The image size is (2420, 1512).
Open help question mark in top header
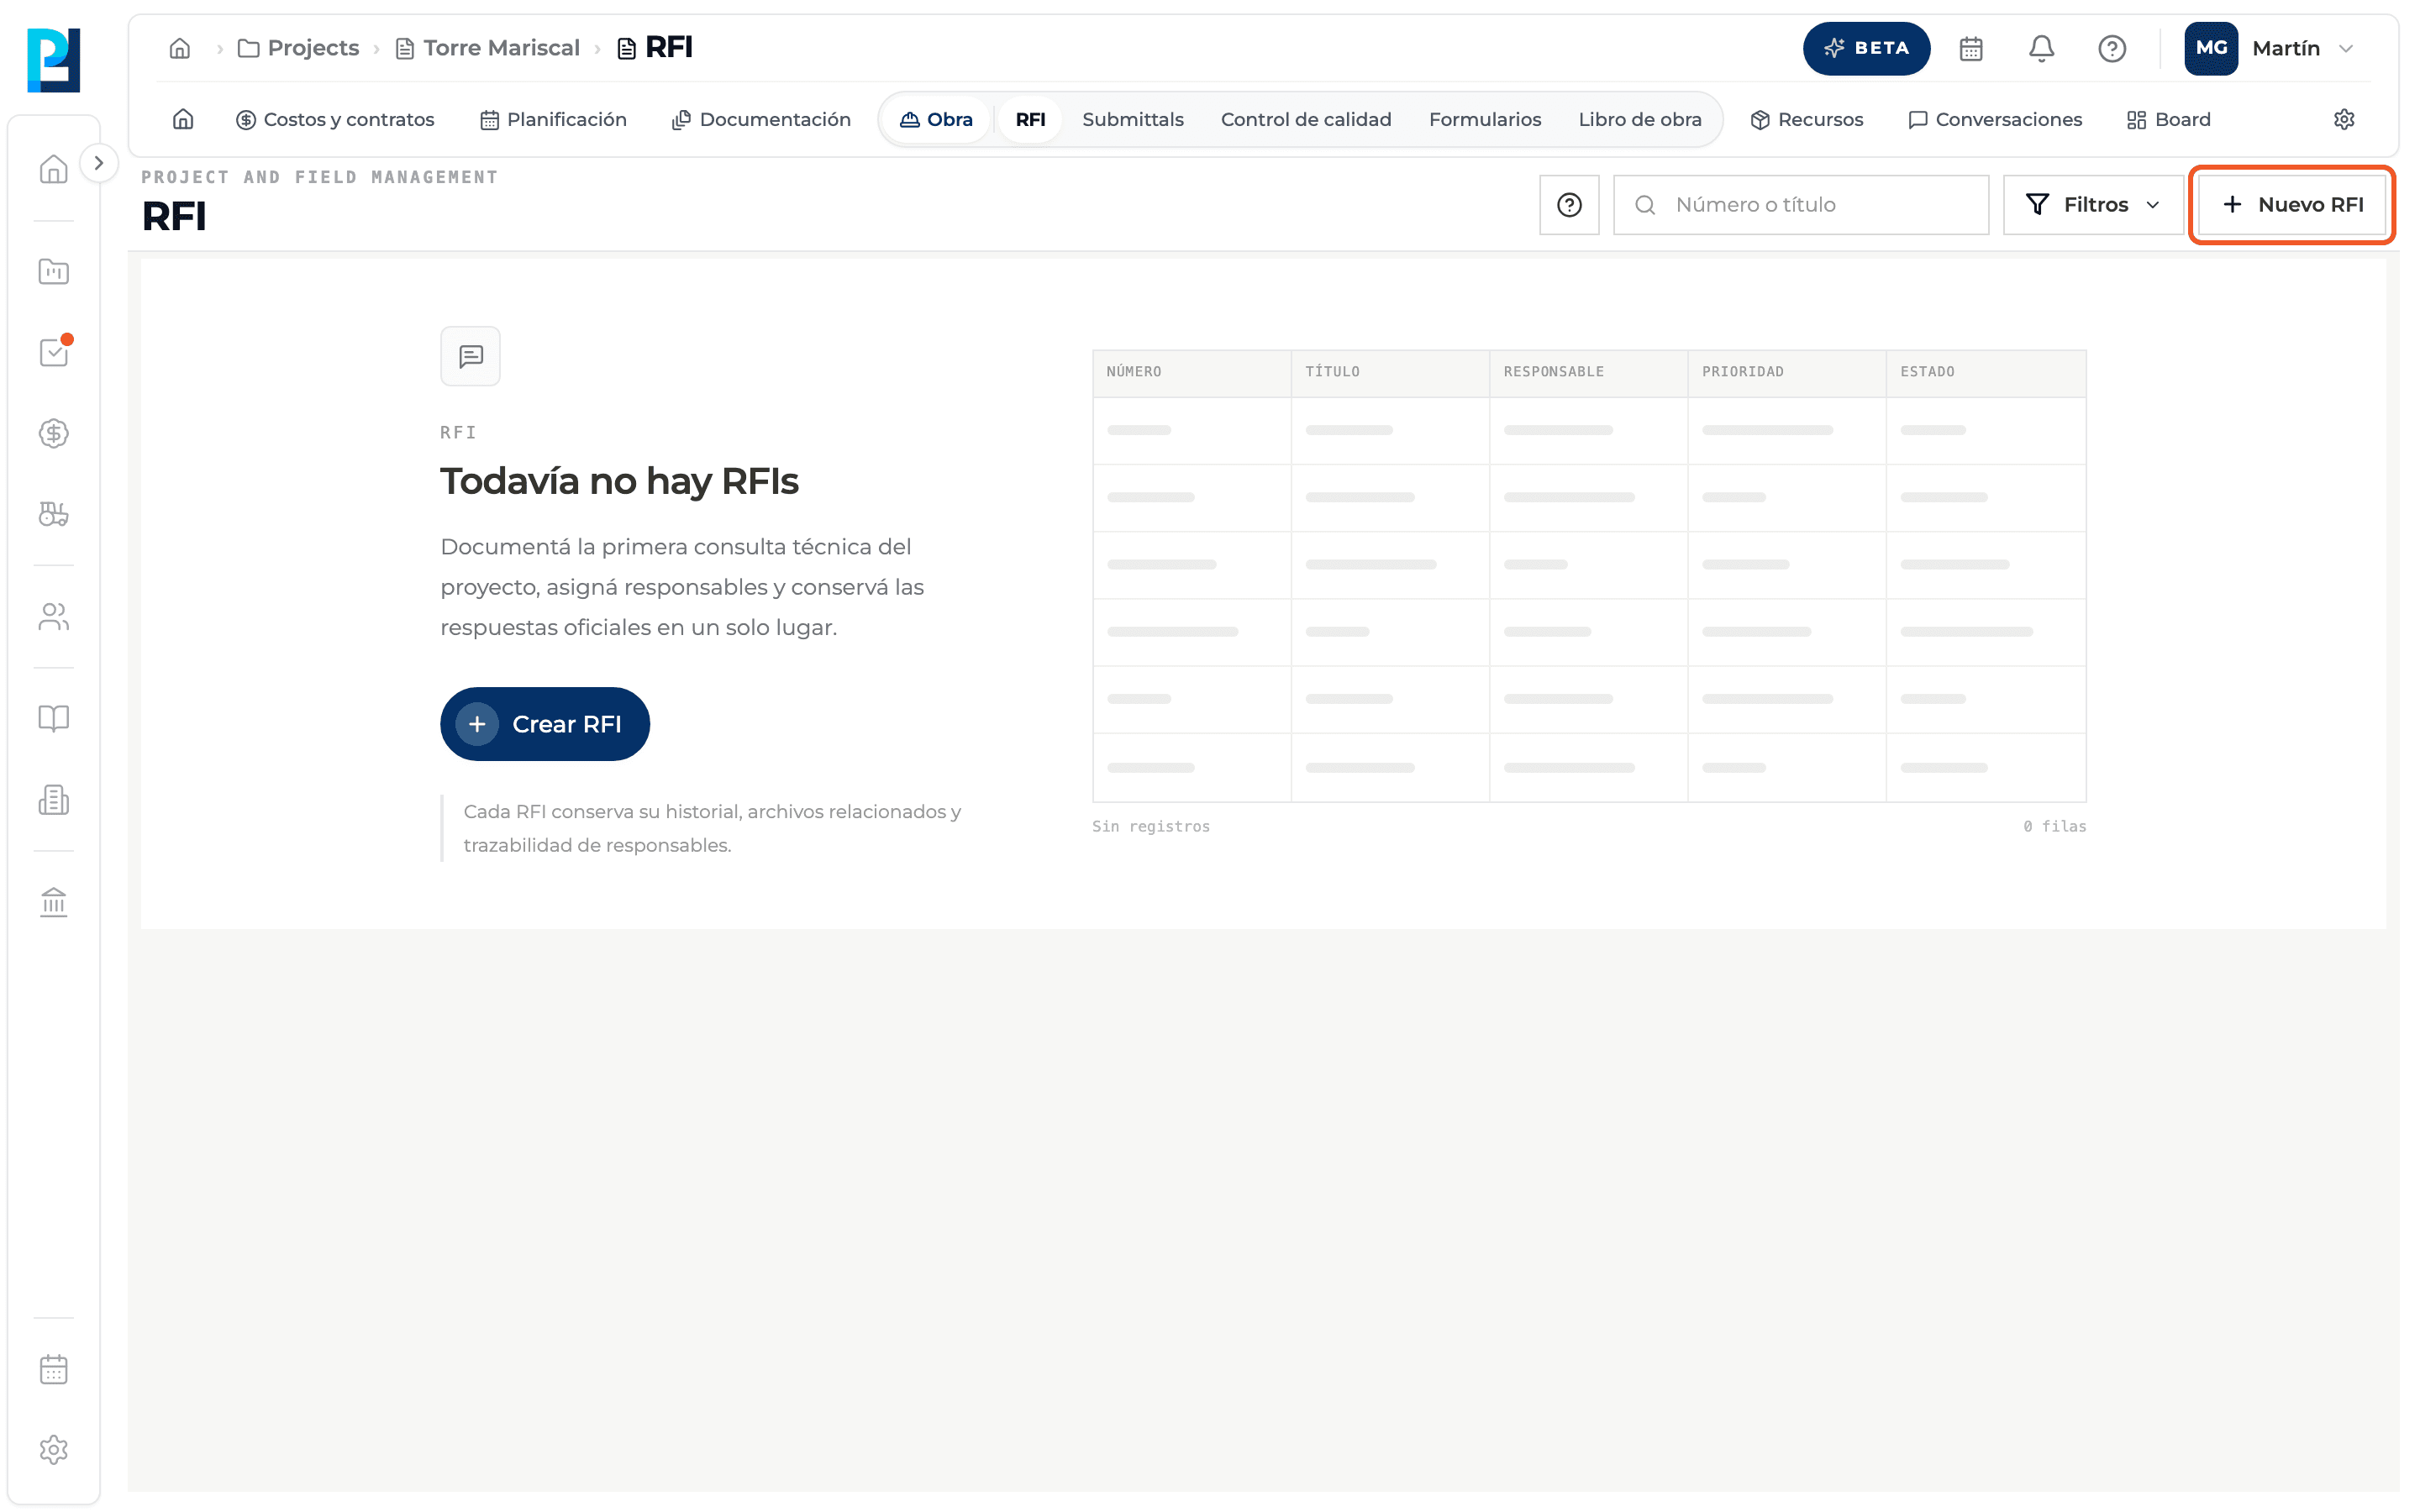click(2112, 48)
